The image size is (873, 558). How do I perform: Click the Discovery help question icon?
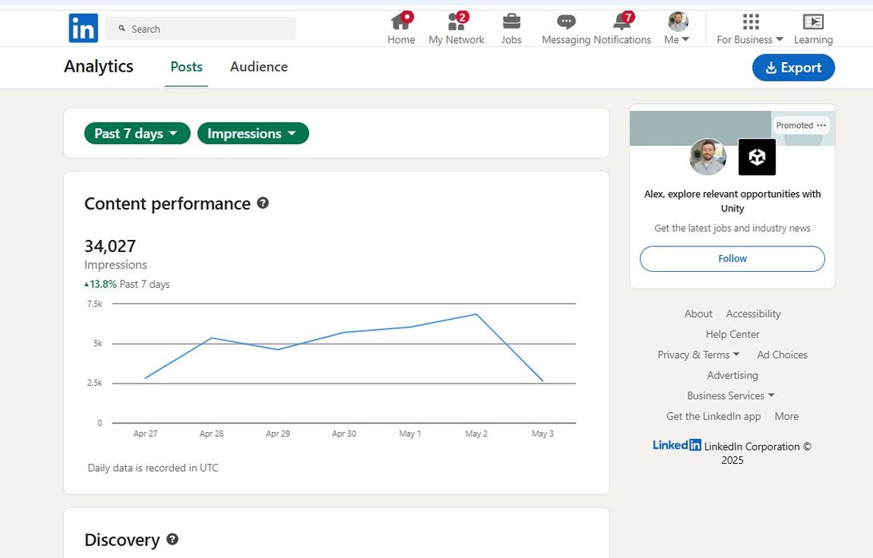(x=172, y=540)
